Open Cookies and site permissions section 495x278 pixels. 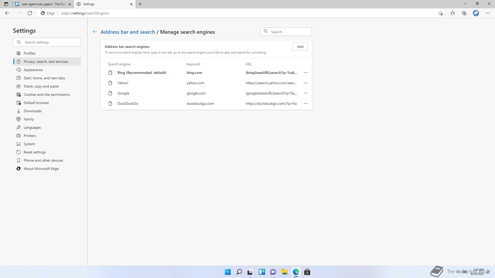pos(47,94)
